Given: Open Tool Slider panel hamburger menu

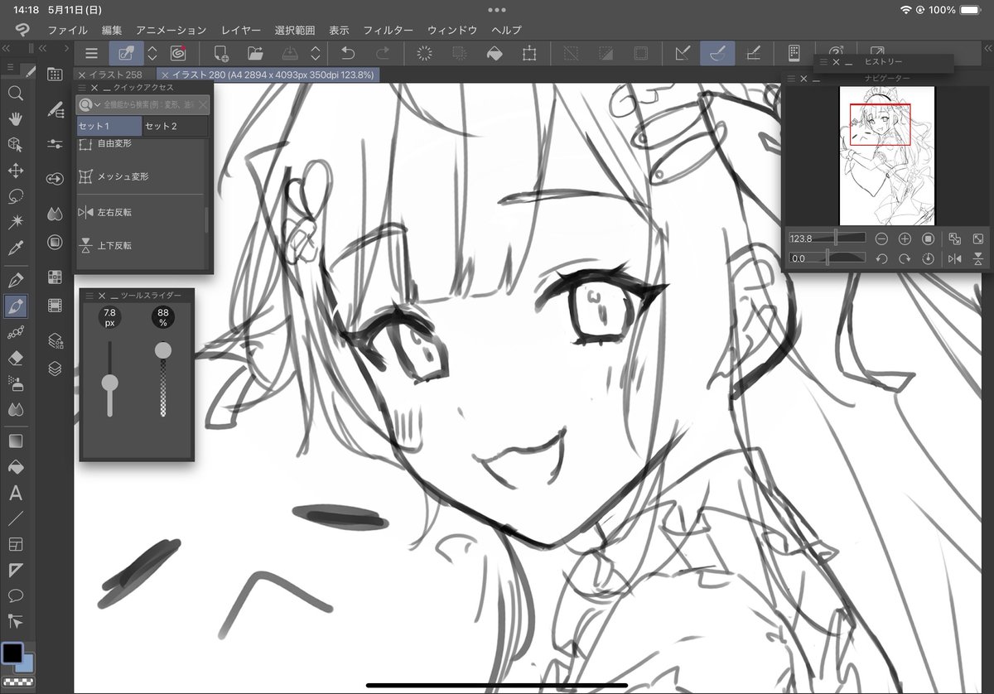Looking at the screenshot, I should pos(89,296).
